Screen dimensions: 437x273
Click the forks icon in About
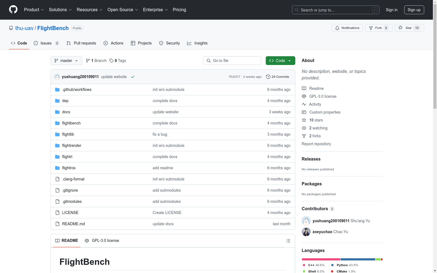[x=304, y=136]
